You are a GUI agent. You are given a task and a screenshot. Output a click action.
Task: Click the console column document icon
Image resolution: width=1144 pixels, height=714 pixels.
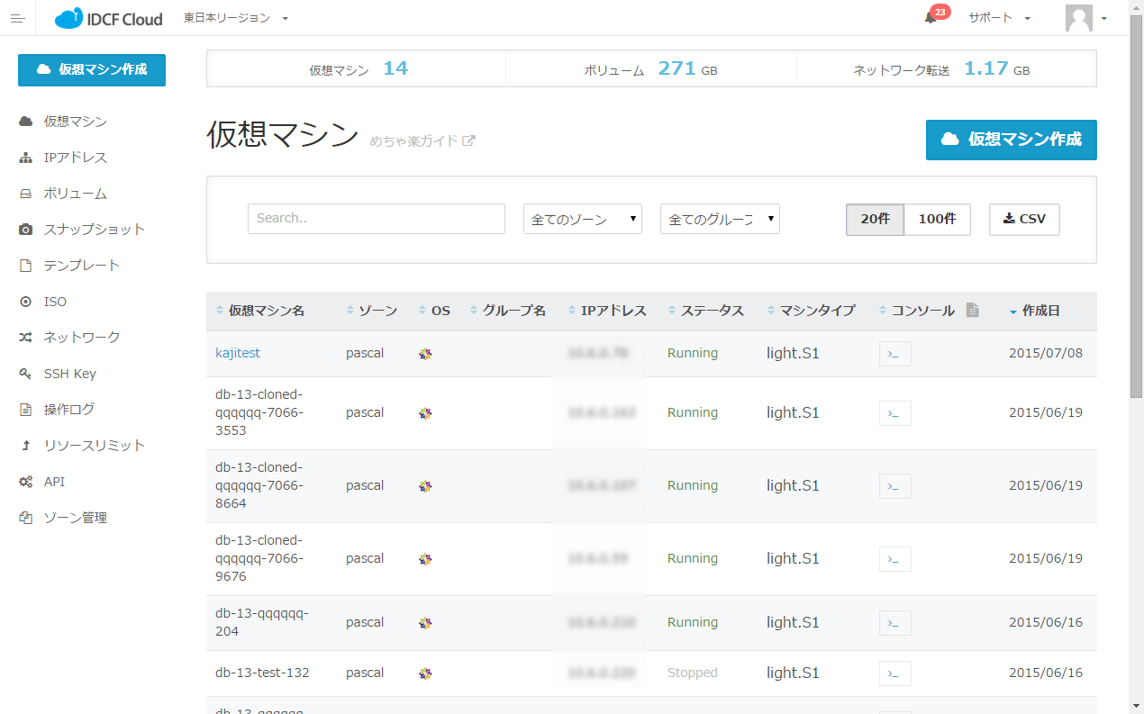[x=972, y=310]
